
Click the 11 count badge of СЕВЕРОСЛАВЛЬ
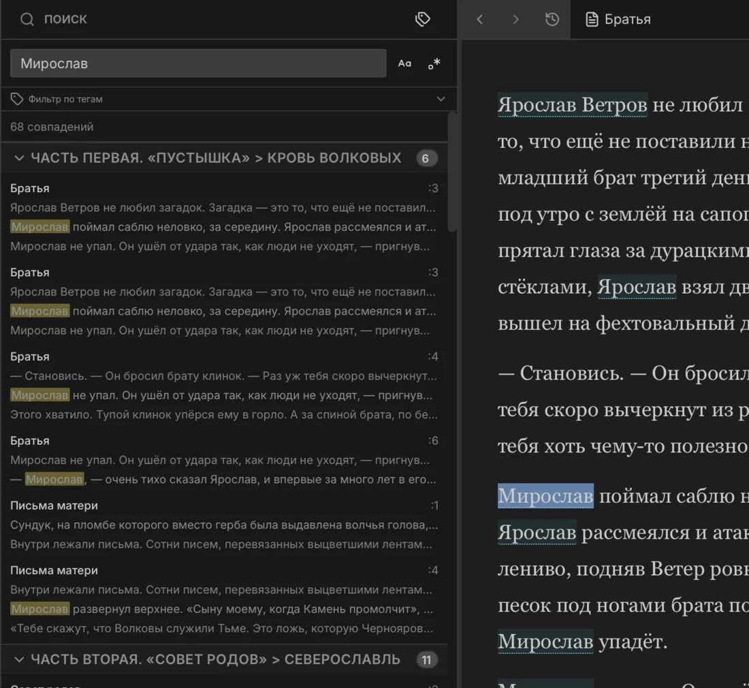(x=426, y=660)
